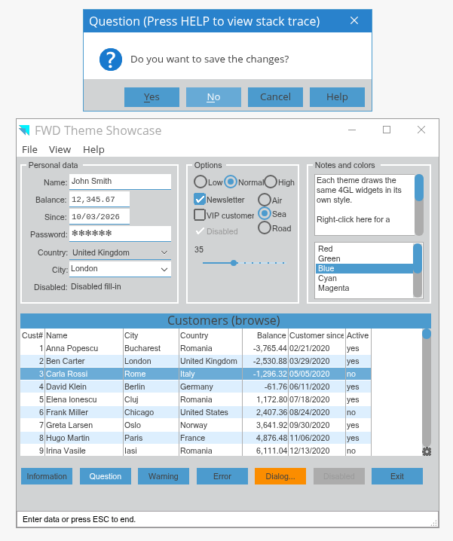
Task: Click the color list scrollbar thumb
Action: click(418, 258)
